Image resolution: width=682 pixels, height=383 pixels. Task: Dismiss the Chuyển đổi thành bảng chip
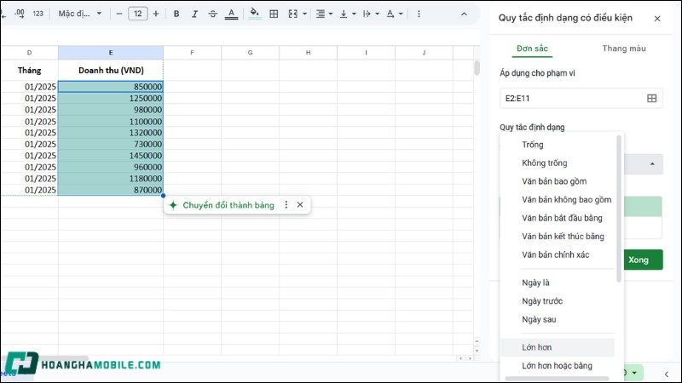[300, 205]
